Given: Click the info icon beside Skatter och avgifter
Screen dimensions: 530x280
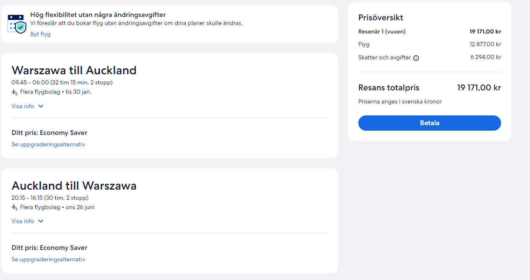Looking at the screenshot, I should pyautogui.click(x=416, y=58).
